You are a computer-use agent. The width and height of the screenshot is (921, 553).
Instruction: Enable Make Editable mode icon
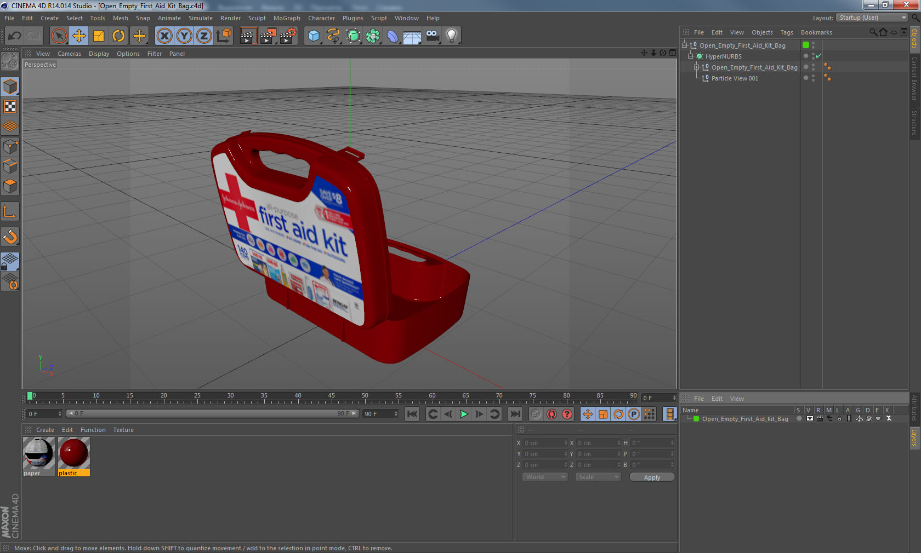pos(10,61)
